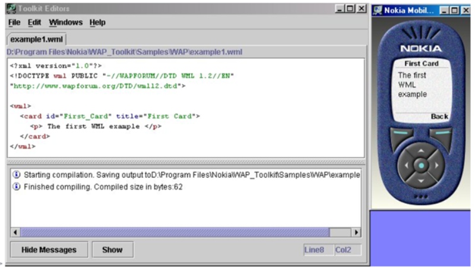Click the messages scrollbar left arrow
The image size is (475, 268).
[15, 232]
